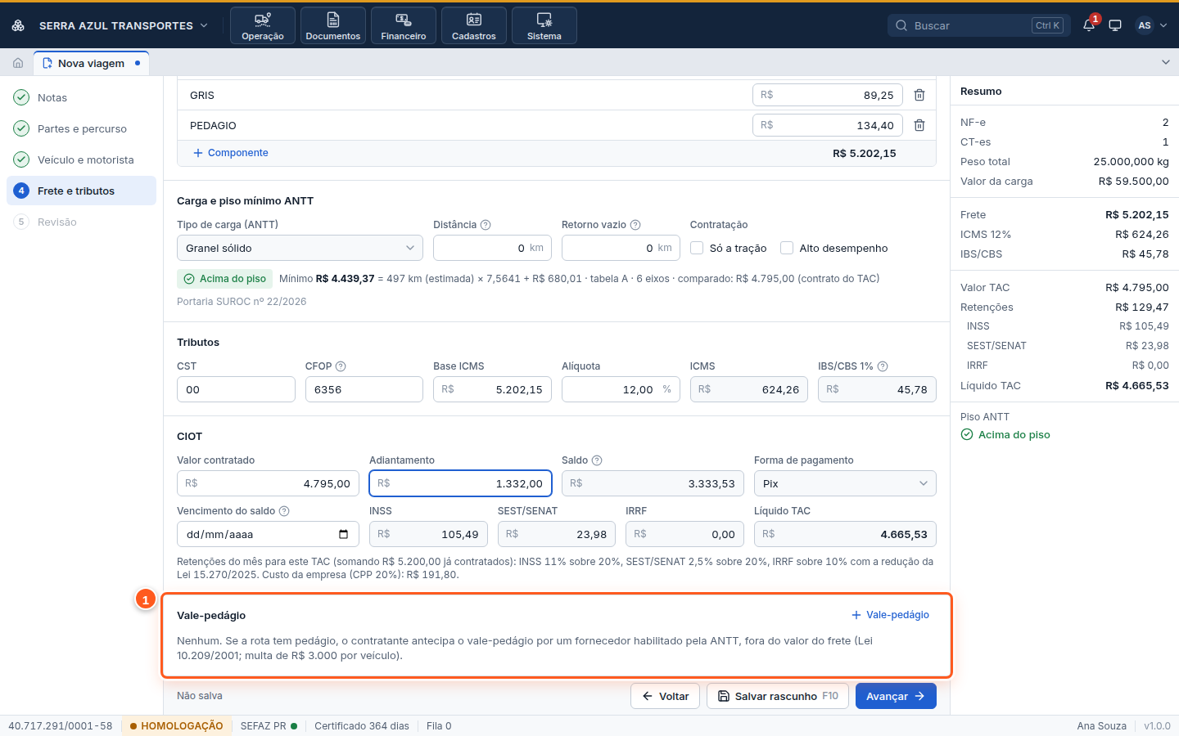Go to the Notas step
The height and width of the screenshot is (736, 1179).
coord(81,97)
